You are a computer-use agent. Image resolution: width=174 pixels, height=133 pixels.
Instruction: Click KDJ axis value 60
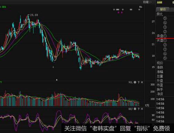pyautogui.click(x=153, y=120)
